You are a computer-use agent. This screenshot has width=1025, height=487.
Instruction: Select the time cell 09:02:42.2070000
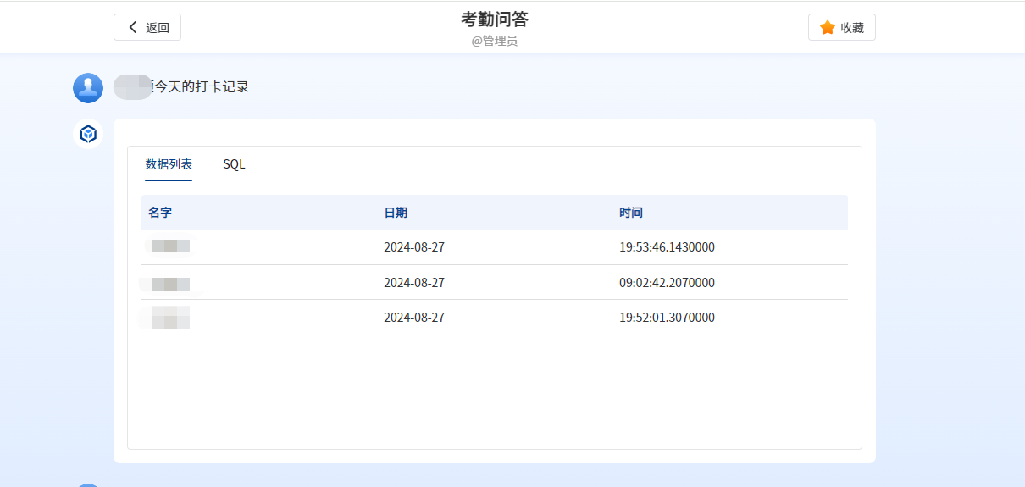(x=667, y=283)
